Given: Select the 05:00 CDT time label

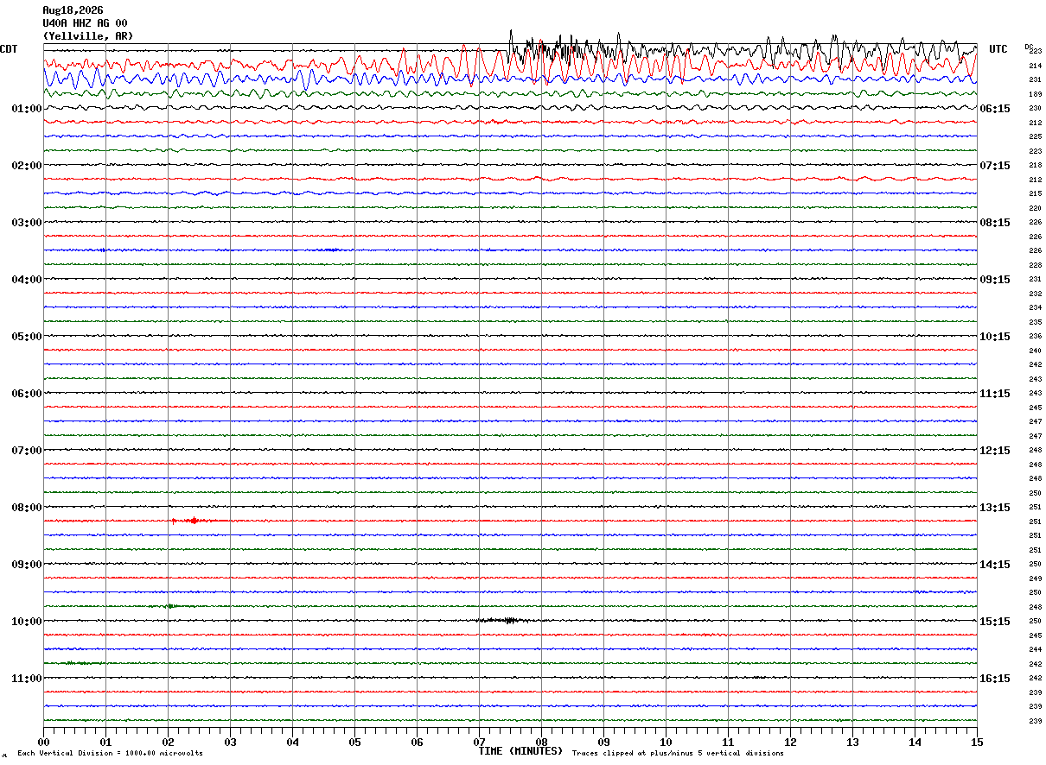Looking at the screenshot, I should (27, 337).
